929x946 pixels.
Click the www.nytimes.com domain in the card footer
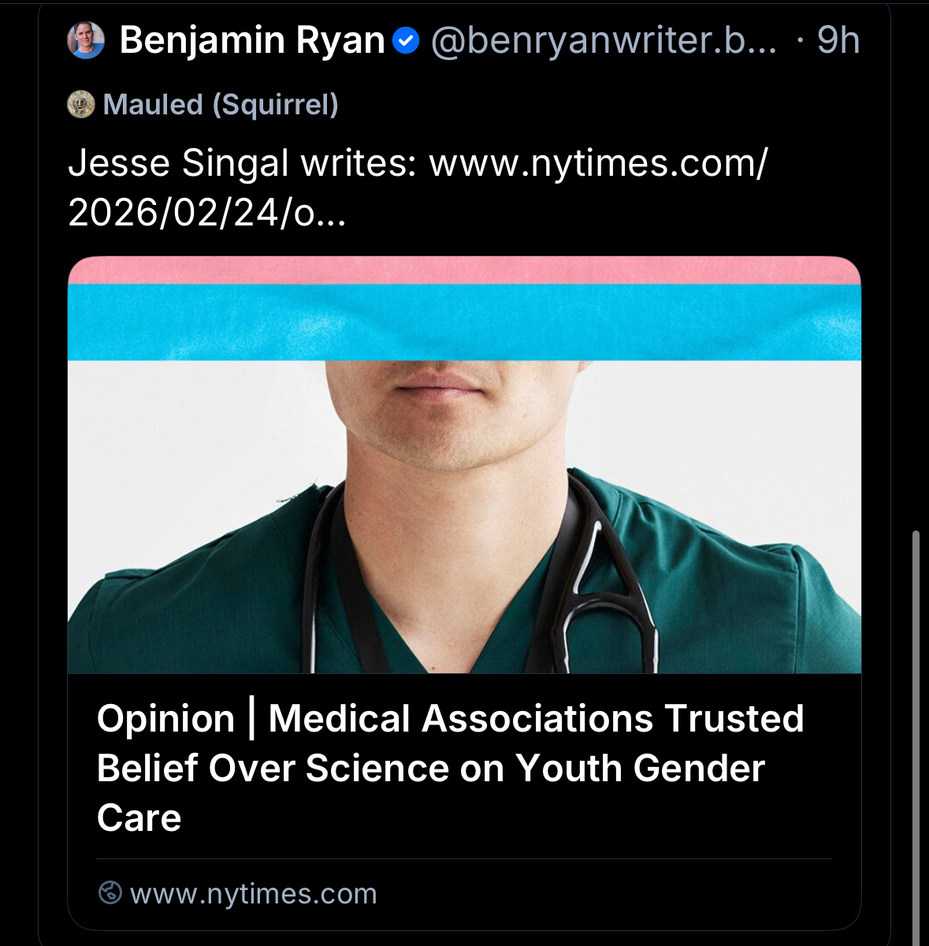(254, 894)
